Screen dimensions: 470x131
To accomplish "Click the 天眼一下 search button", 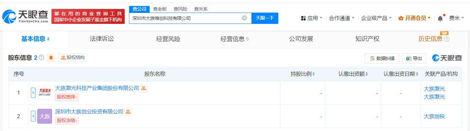I will pyautogui.click(x=265, y=18).
